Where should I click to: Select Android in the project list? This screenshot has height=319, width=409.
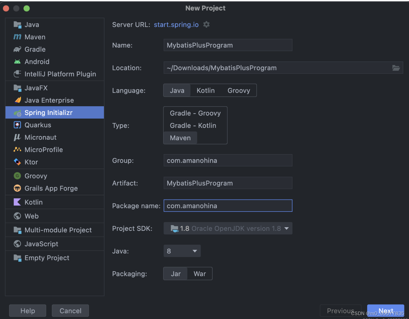[55, 62]
